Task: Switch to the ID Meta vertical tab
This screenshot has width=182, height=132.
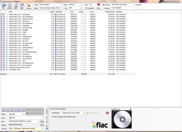Action: 47,111
